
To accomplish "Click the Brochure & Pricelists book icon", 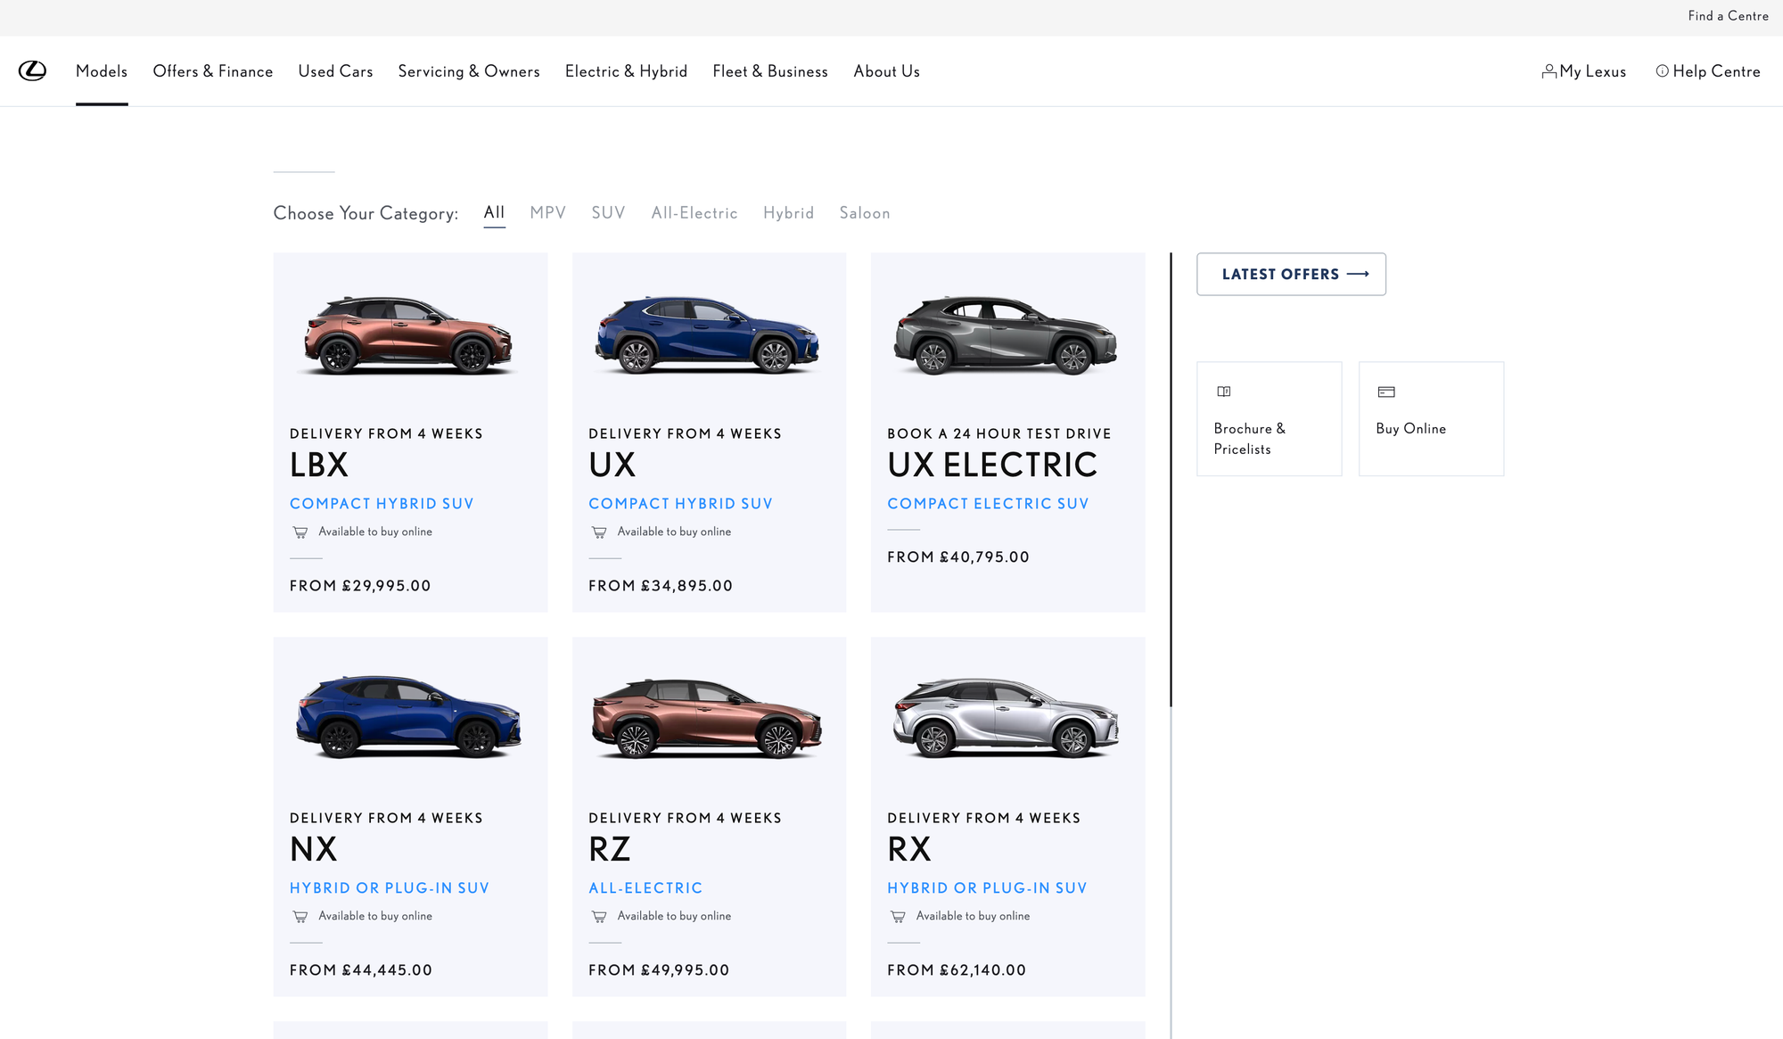I will (1224, 392).
